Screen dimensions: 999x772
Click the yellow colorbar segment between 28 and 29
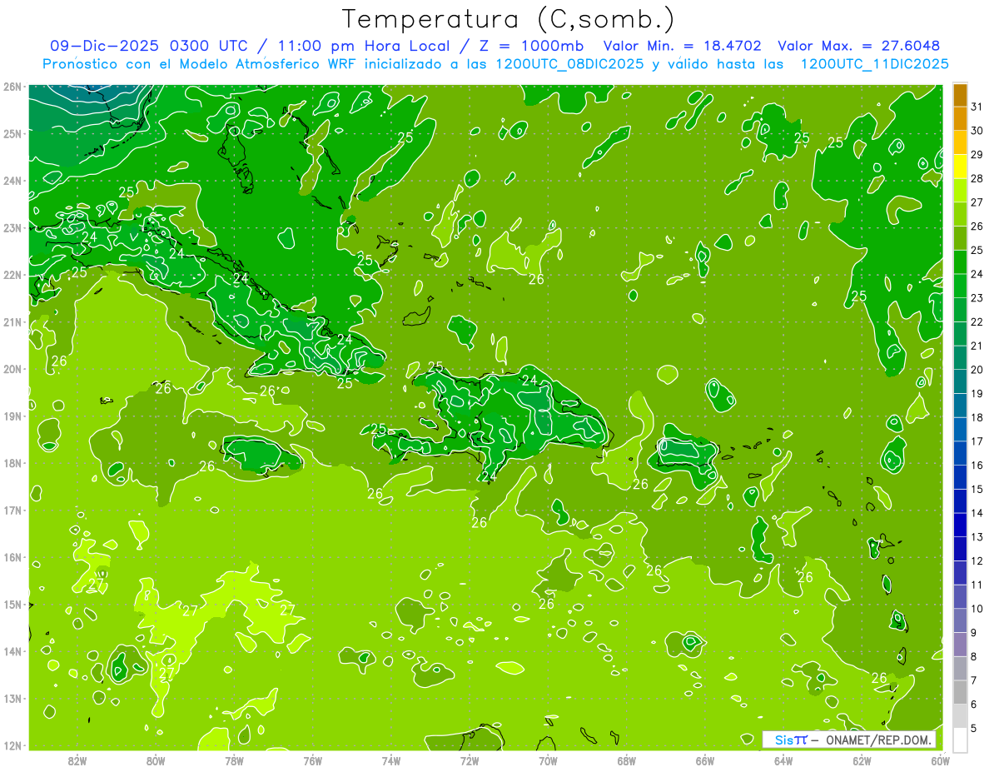tap(960, 167)
